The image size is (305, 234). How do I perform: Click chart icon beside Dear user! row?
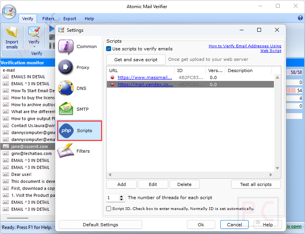6,174
